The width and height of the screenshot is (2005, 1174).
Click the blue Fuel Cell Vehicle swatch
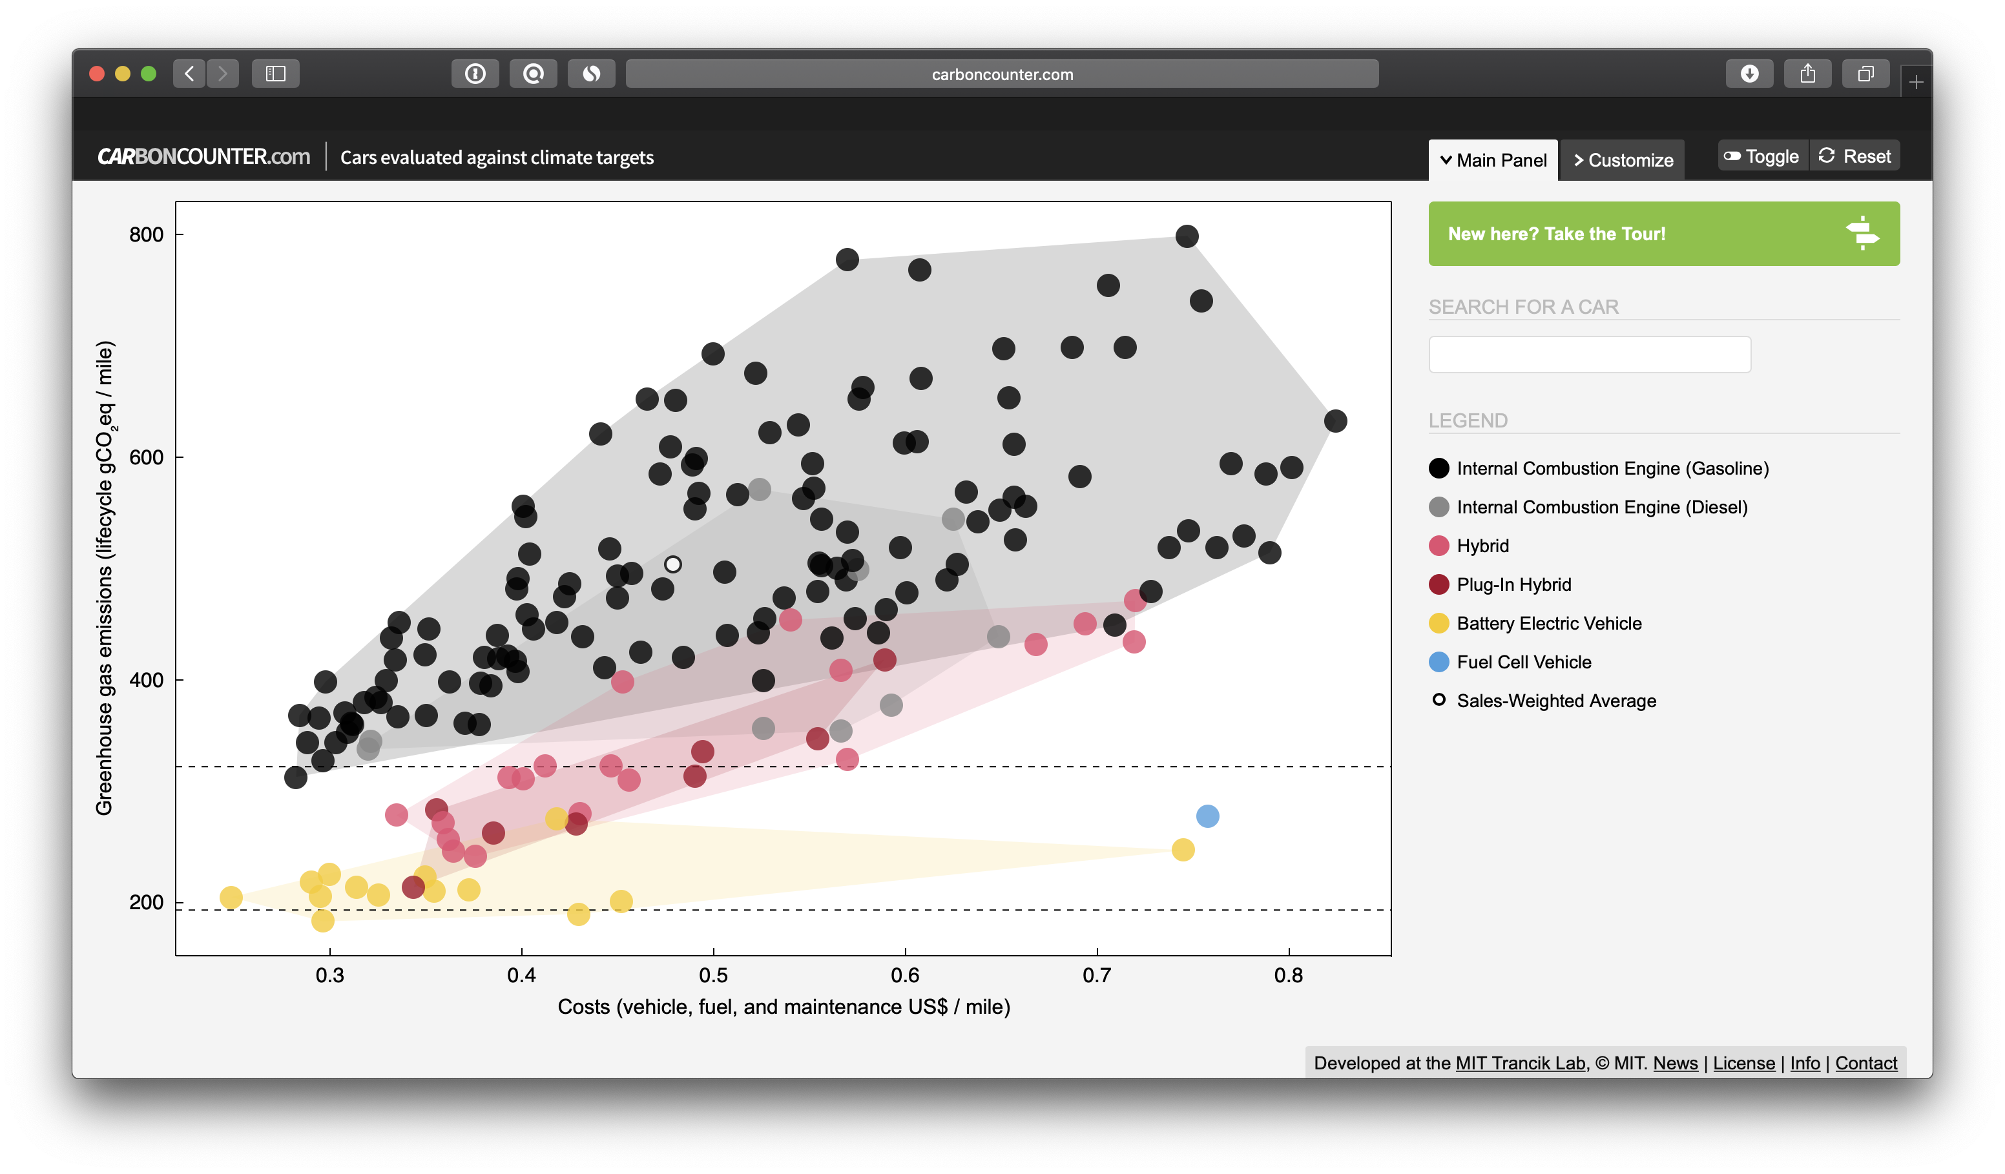pyautogui.click(x=1439, y=662)
